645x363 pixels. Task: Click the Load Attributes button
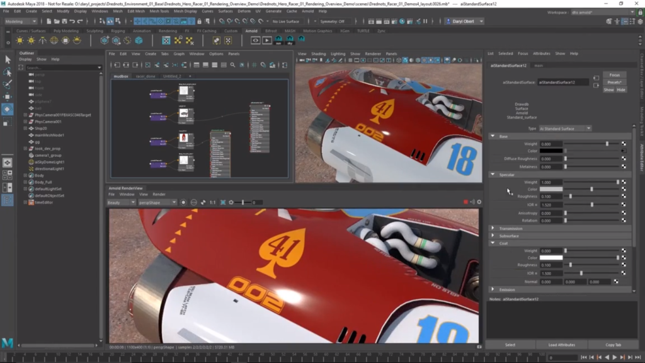pyautogui.click(x=561, y=345)
